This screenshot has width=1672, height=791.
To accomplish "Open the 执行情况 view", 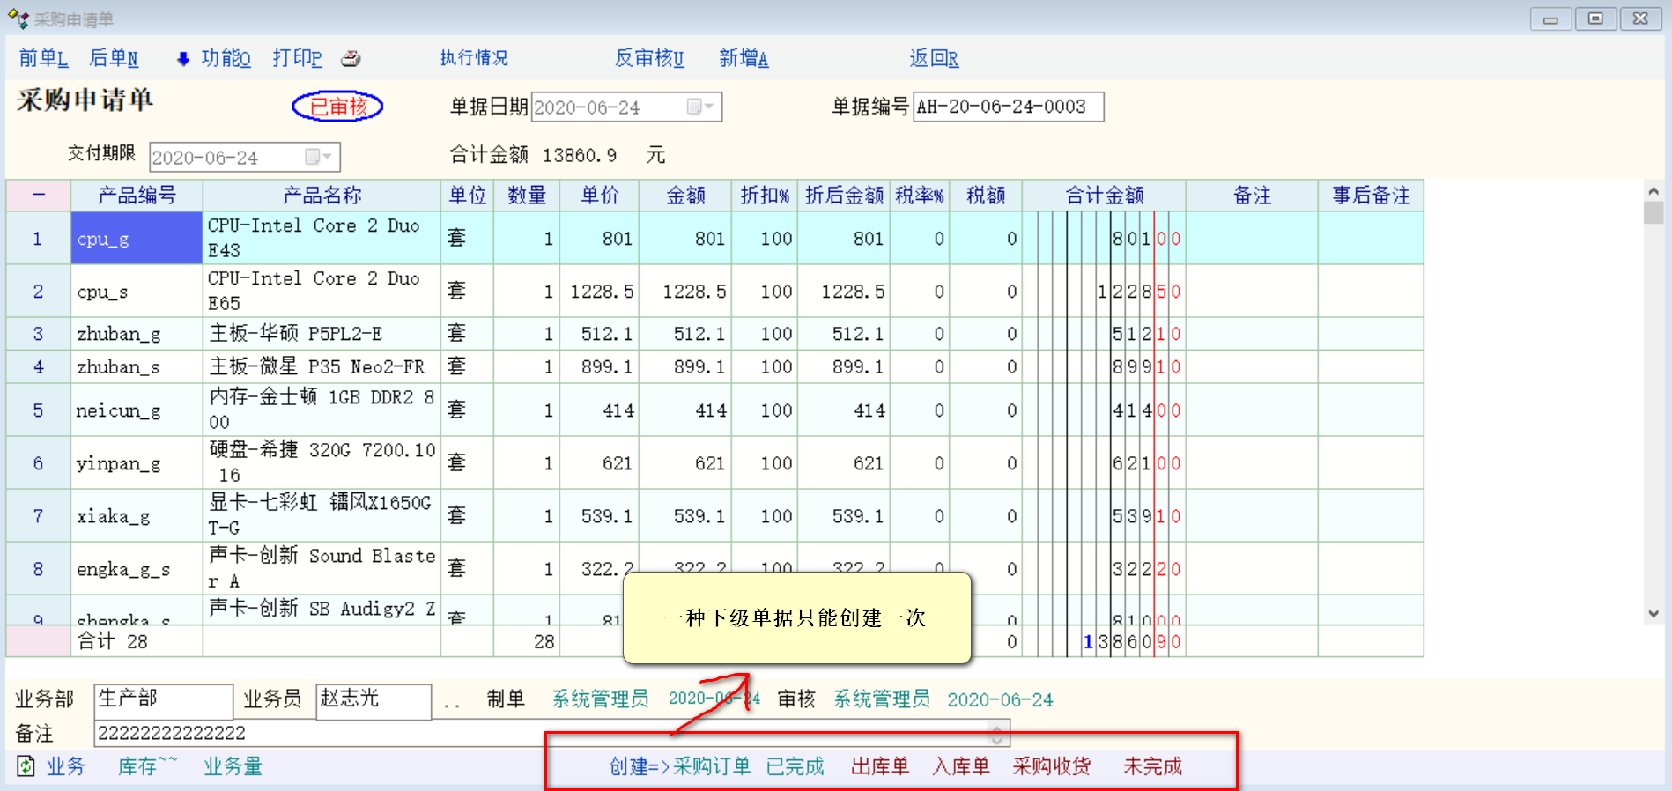I will click(474, 59).
